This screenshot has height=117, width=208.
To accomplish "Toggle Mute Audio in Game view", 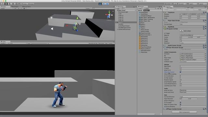I will [x=101, y=43].
